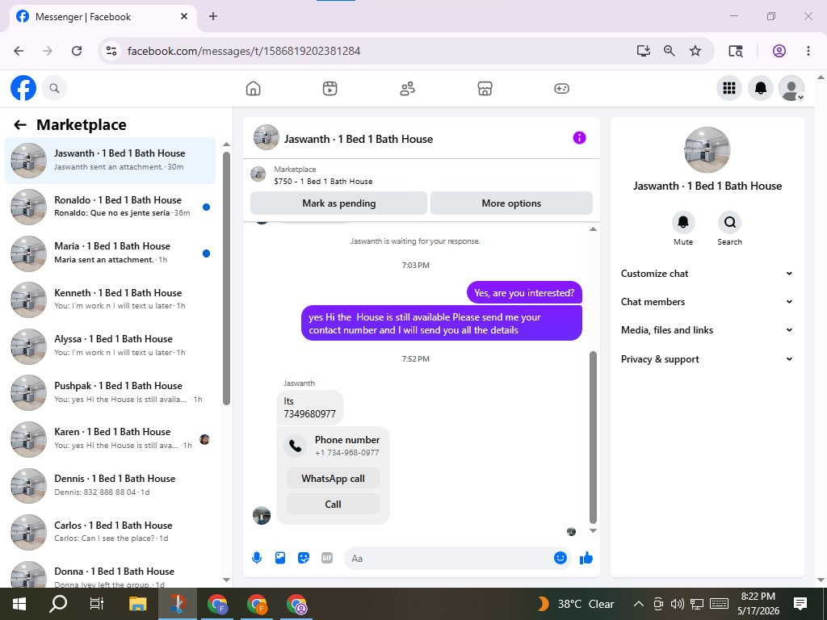The width and height of the screenshot is (827, 620).
Task: Bookmark this page with star icon
Action: point(695,51)
